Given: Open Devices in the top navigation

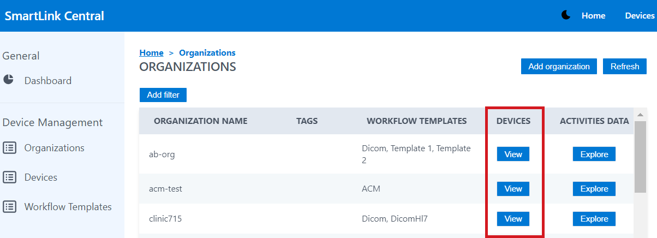Looking at the screenshot, I should pos(639,16).
